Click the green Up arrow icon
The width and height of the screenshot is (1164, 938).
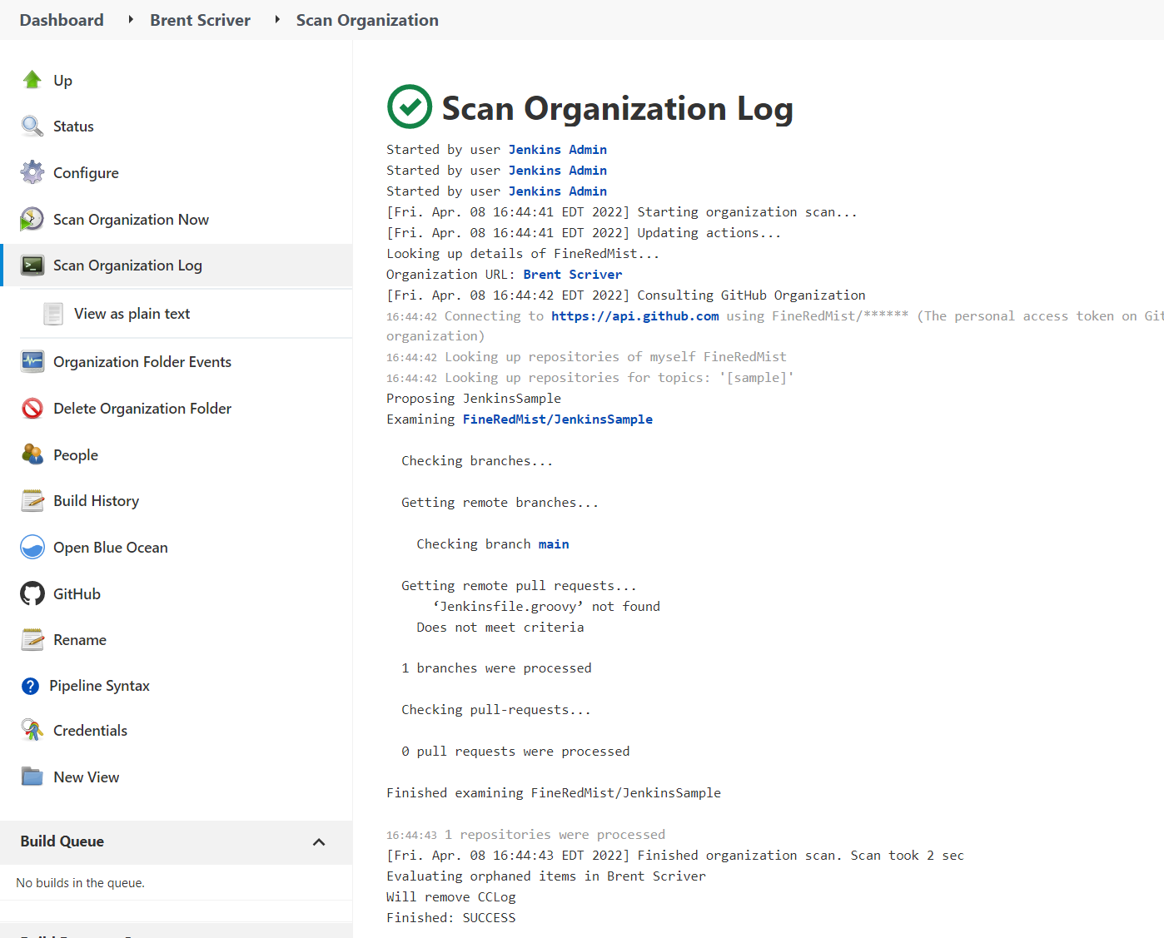32,80
